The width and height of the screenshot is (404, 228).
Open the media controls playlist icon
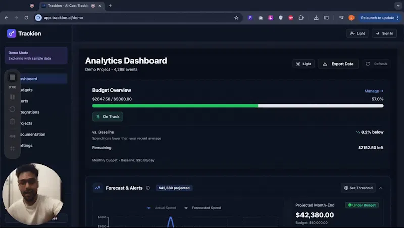pyautogui.click(x=341, y=18)
